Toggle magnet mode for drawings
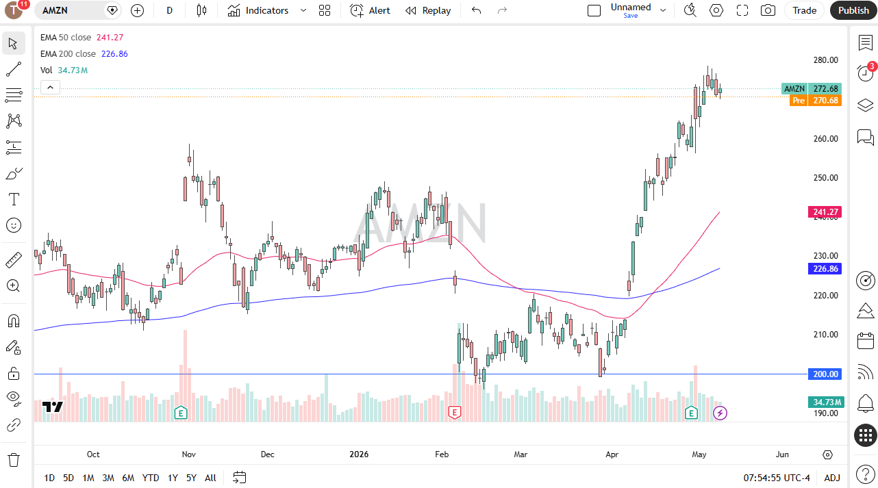The width and height of the screenshot is (878, 488). pyautogui.click(x=13, y=320)
